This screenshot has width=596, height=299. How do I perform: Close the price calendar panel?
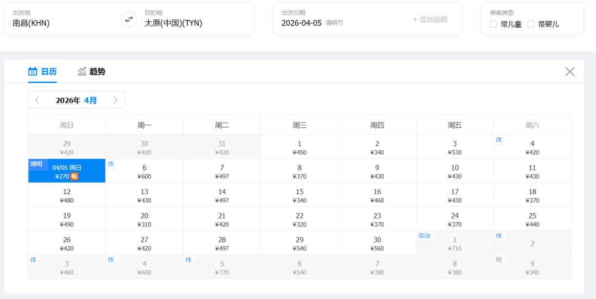tap(570, 72)
